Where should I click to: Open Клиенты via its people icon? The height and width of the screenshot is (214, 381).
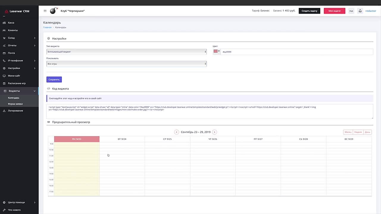4,30
